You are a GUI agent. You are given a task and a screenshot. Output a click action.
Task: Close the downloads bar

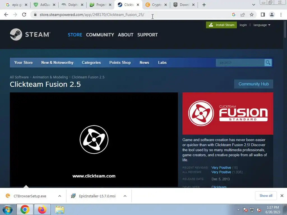click(282, 196)
